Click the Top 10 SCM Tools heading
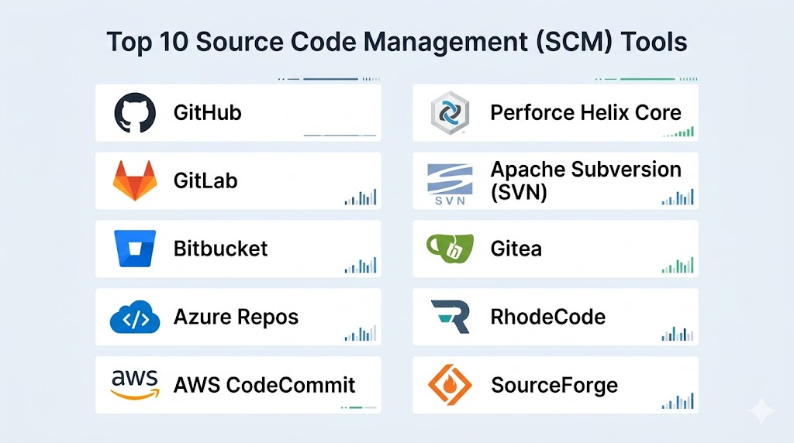The width and height of the screenshot is (794, 443). 396,42
